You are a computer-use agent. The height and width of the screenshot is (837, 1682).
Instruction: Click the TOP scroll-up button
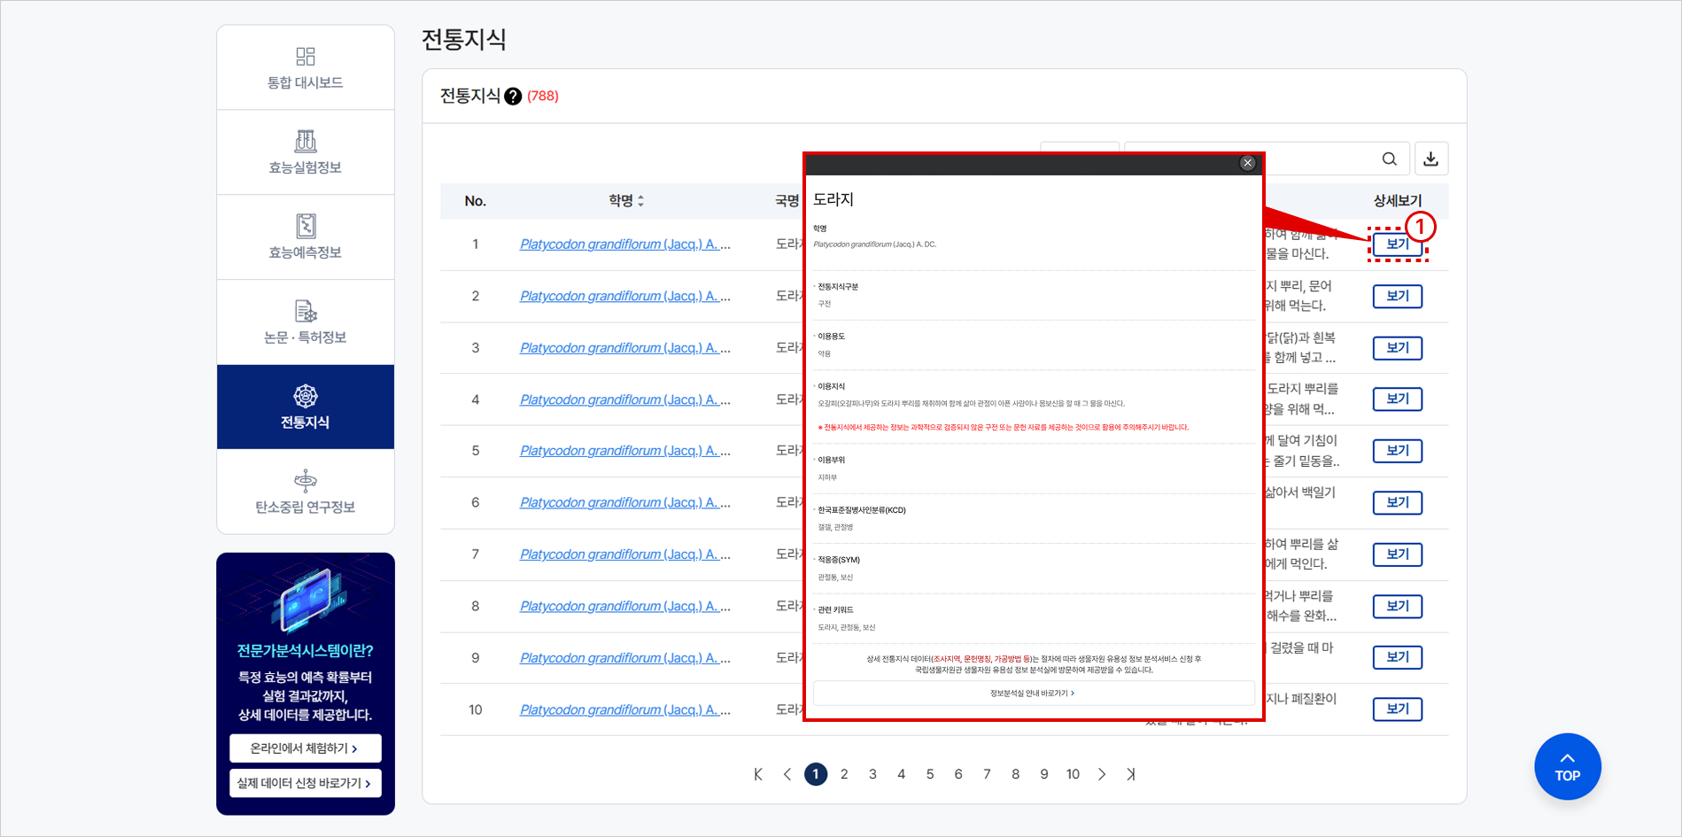click(1567, 766)
